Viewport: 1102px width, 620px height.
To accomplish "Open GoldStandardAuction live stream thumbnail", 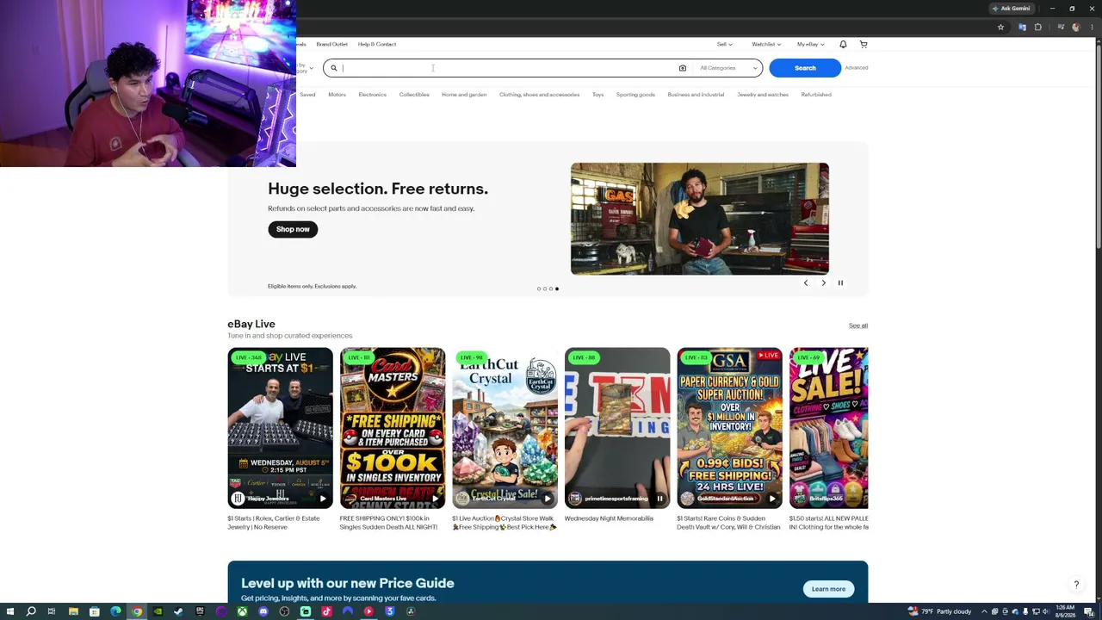I will click(729, 428).
